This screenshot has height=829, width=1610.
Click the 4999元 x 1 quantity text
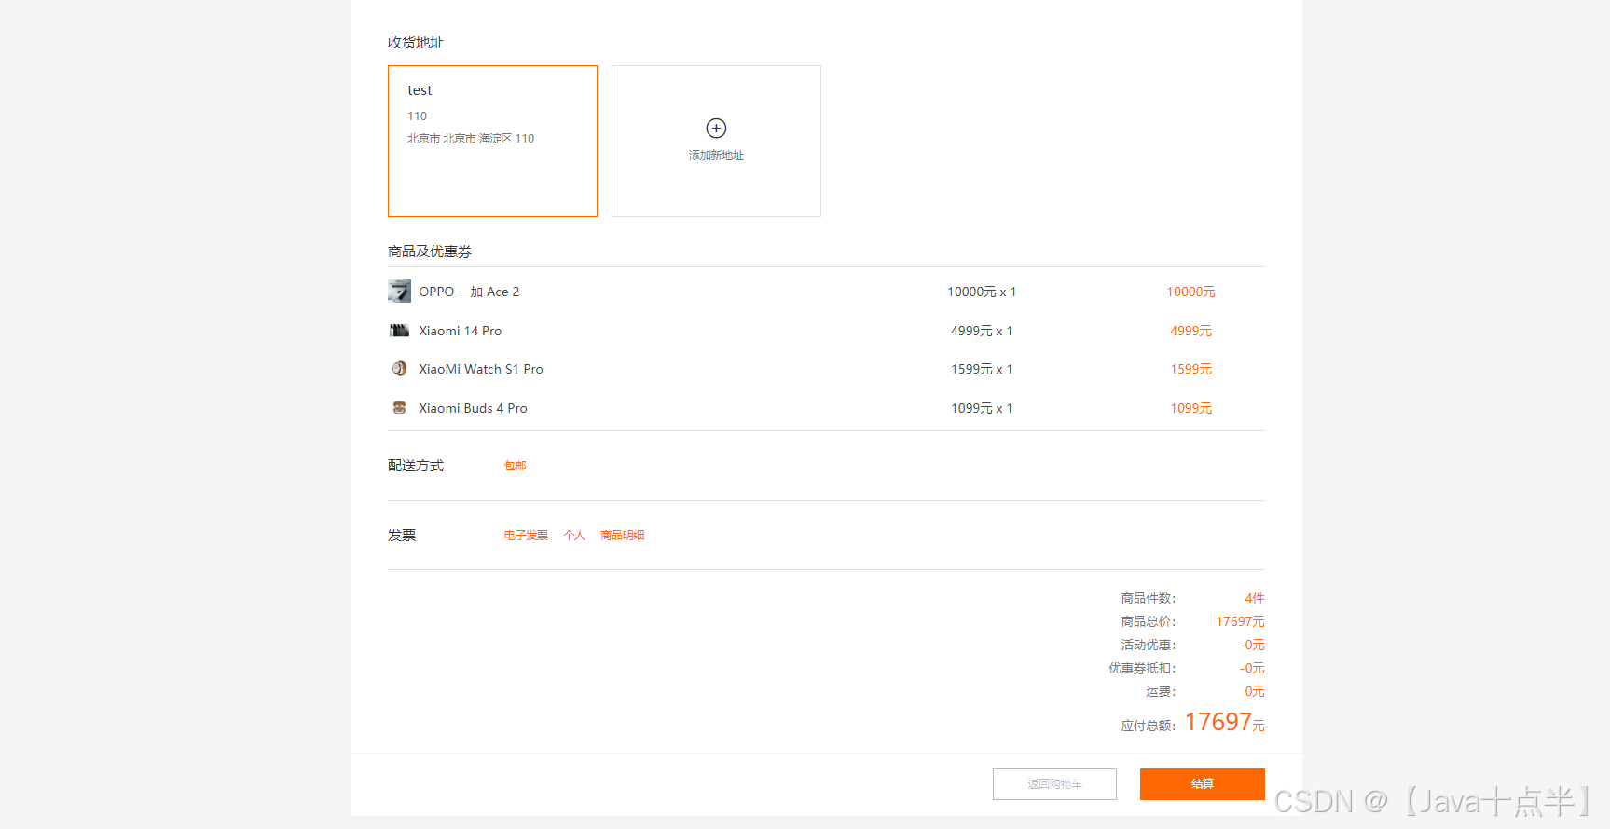pos(982,331)
